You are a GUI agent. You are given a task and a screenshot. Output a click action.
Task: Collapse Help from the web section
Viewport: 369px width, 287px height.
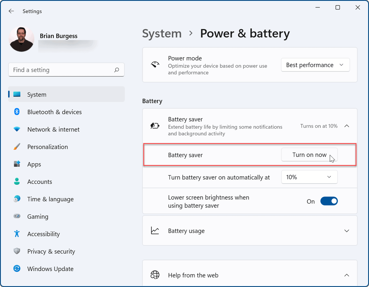347,275
